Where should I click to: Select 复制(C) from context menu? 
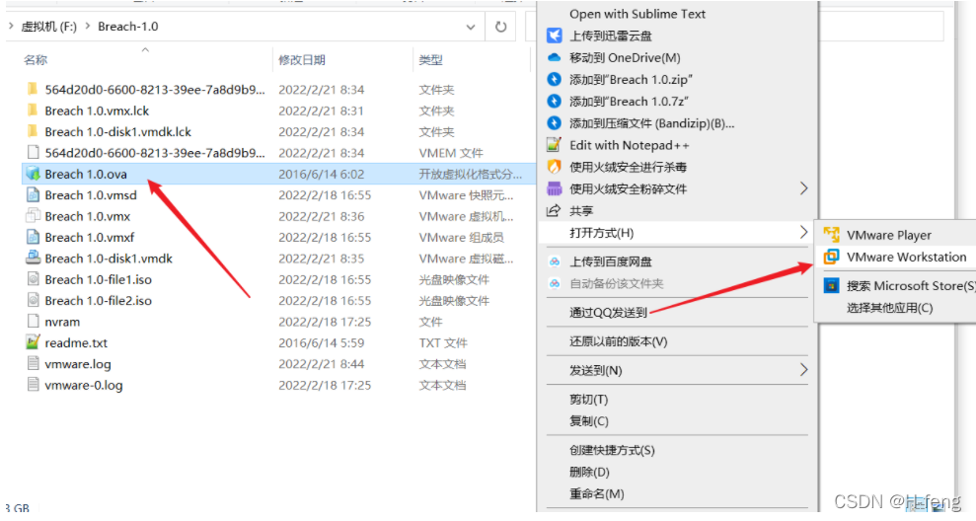click(589, 420)
